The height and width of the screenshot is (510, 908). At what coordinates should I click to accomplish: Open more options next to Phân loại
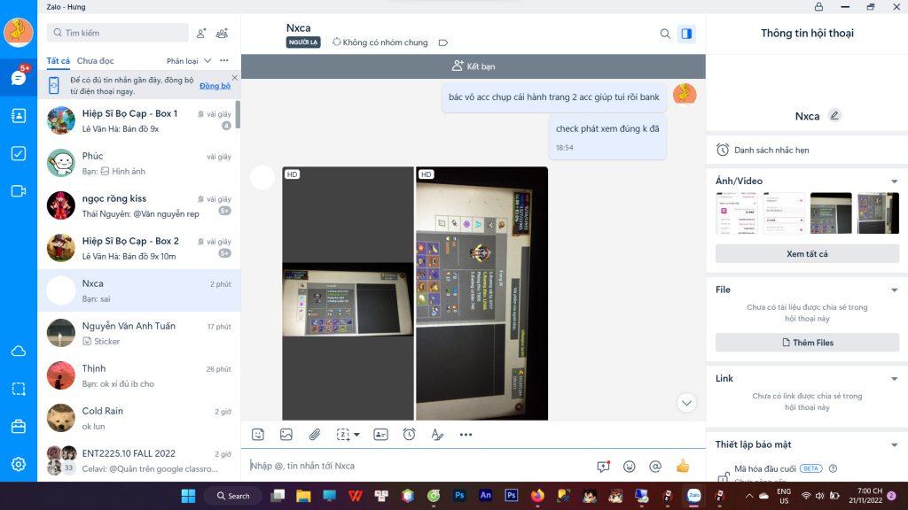(224, 61)
